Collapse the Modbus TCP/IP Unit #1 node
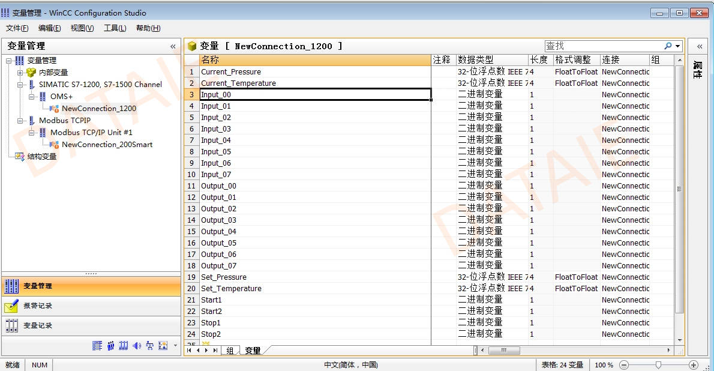Viewport: 714px width, 371px height. tap(31, 133)
